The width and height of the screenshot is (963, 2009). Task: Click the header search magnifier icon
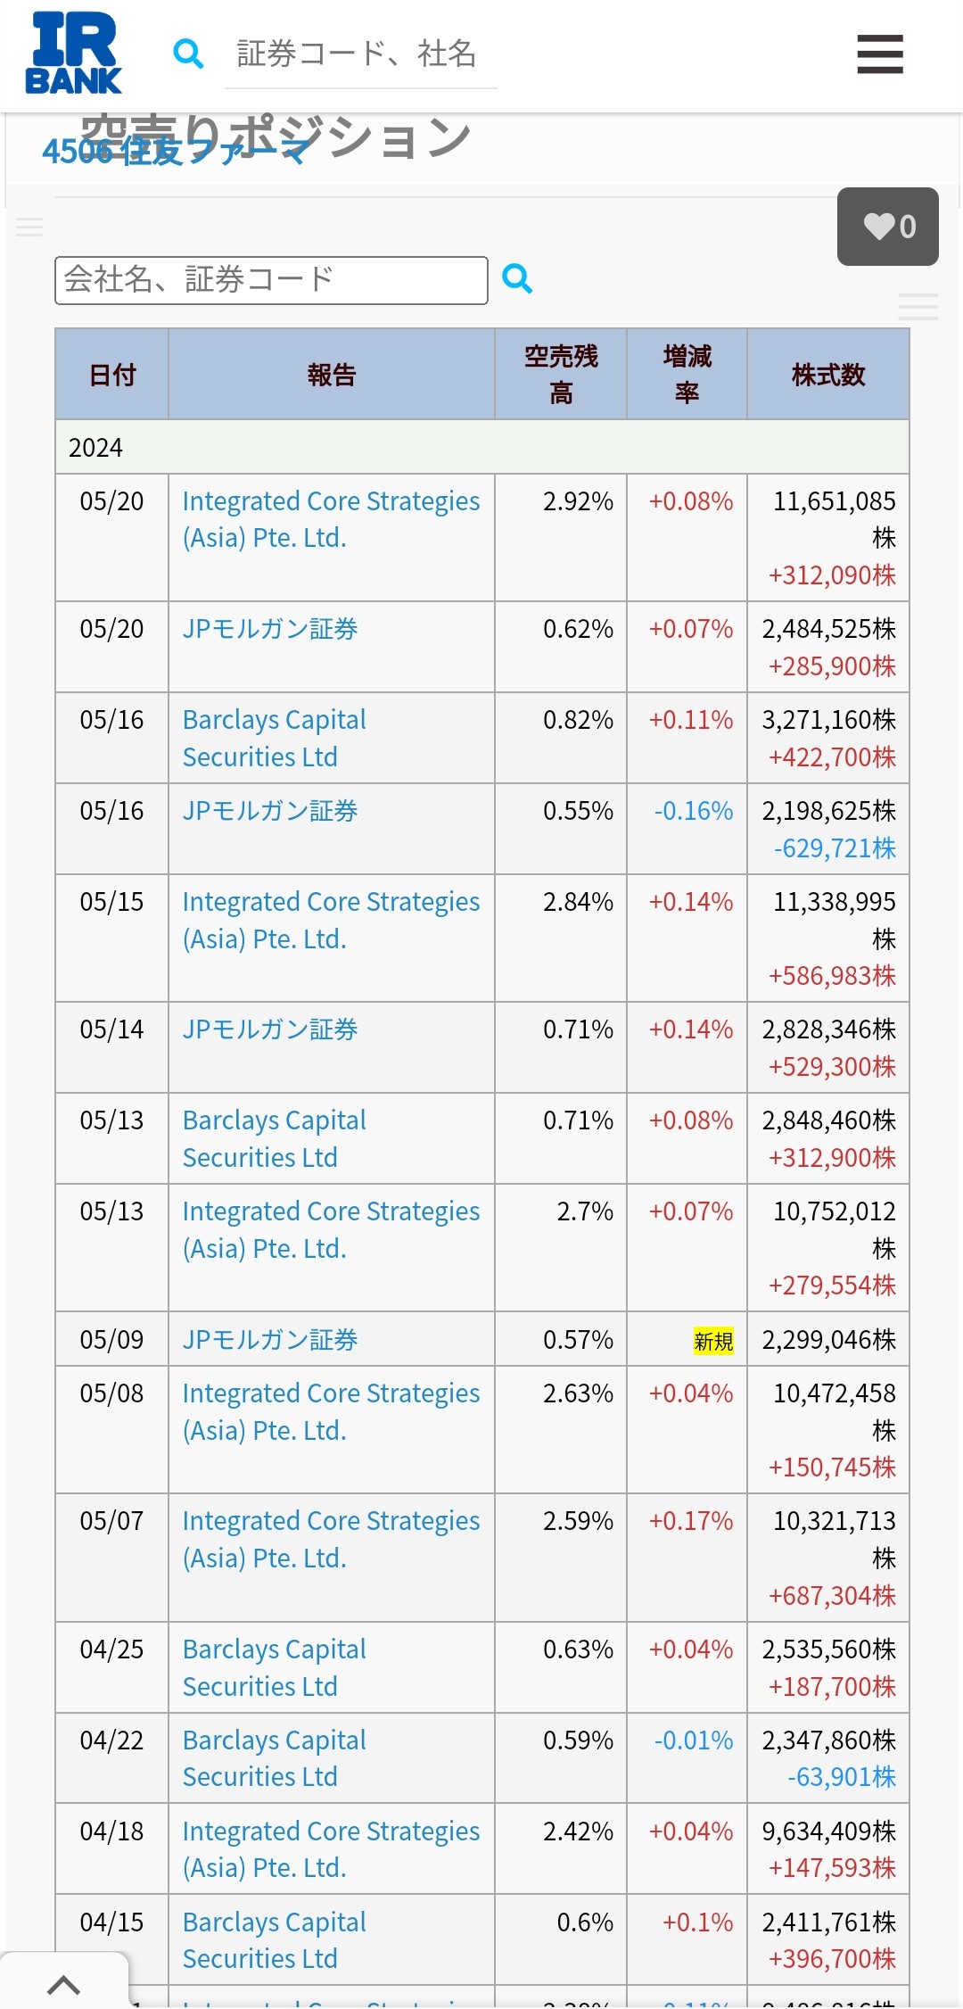point(188,54)
